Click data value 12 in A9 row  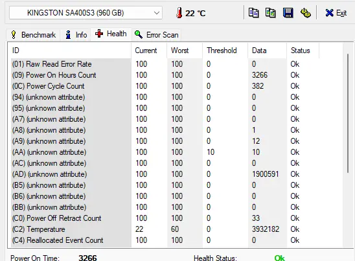click(x=256, y=141)
